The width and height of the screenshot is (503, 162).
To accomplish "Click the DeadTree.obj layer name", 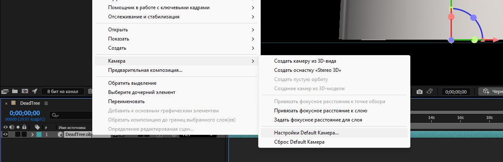I will click(78, 134).
